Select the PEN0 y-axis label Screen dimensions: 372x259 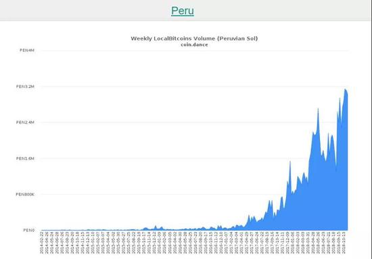pos(29,231)
